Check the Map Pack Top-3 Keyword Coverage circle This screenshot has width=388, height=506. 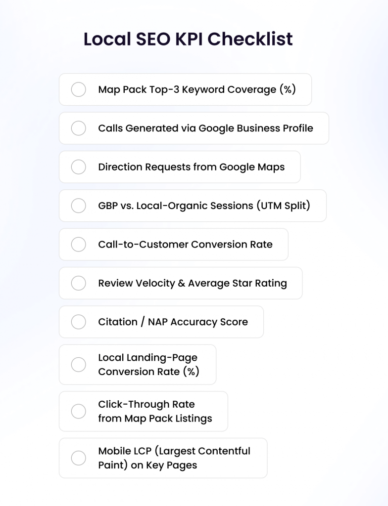tap(79, 89)
